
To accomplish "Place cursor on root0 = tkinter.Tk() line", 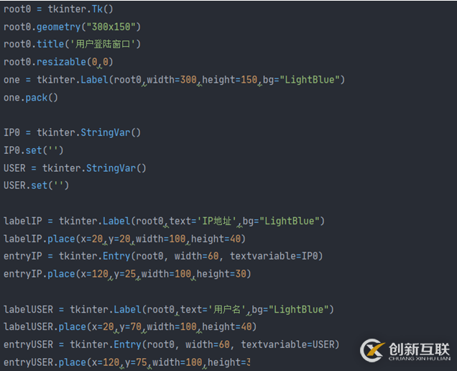I will [58, 9].
